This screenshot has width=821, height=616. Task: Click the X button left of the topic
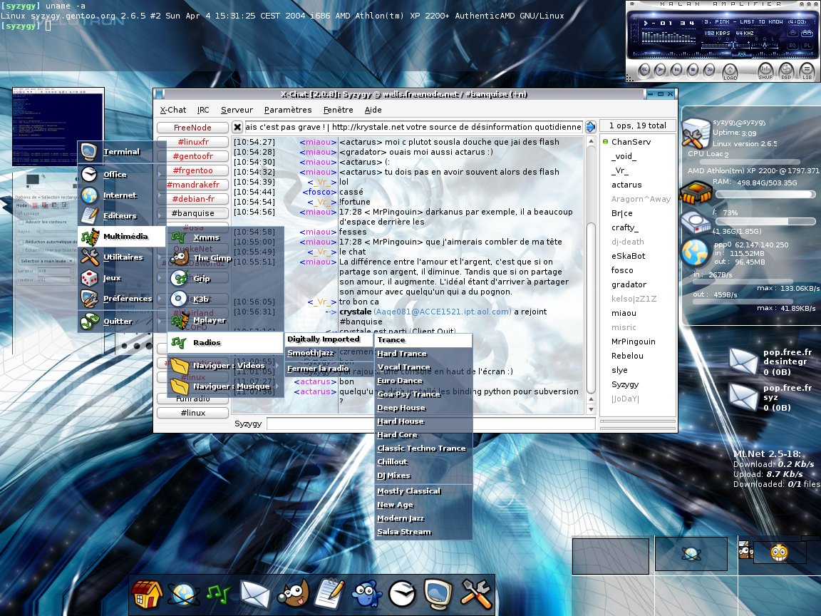[x=237, y=127]
